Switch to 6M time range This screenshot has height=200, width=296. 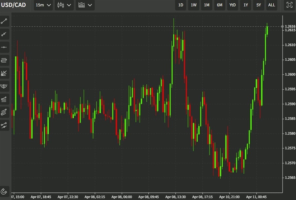220,5
